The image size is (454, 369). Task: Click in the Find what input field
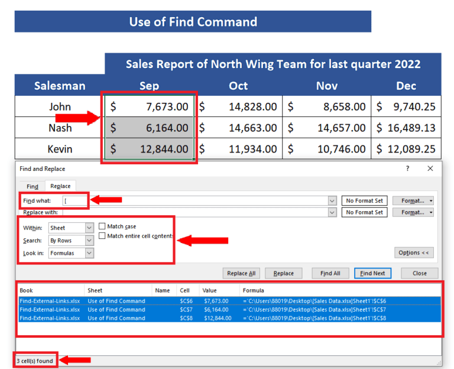click(196, 200)
